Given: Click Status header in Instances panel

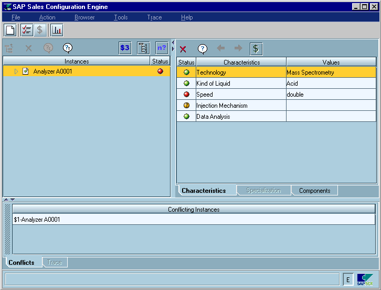Looking at the screenshot, I should click(x=160, y=61).
